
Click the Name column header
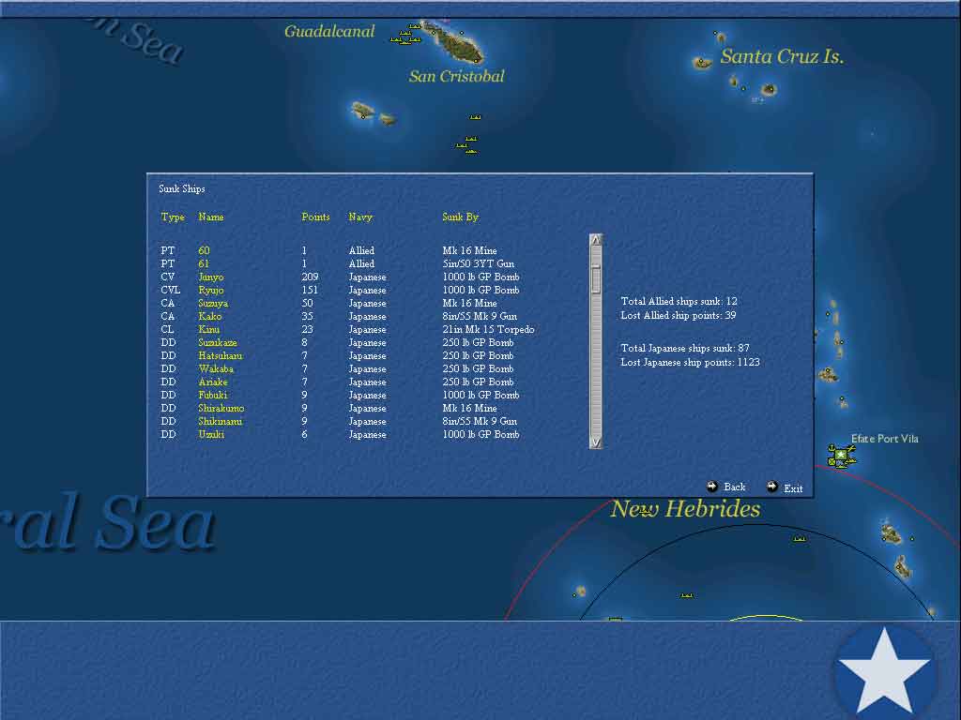(211, 217)
